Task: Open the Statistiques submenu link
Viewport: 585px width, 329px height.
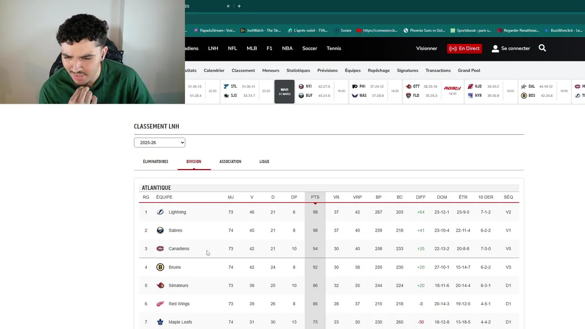Action: point(298,70)
